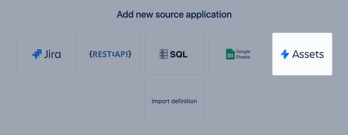Viewport: 348px width, 135px height.
Task: Click the bold "SQL" text label
Action: [x=179, y=54]
